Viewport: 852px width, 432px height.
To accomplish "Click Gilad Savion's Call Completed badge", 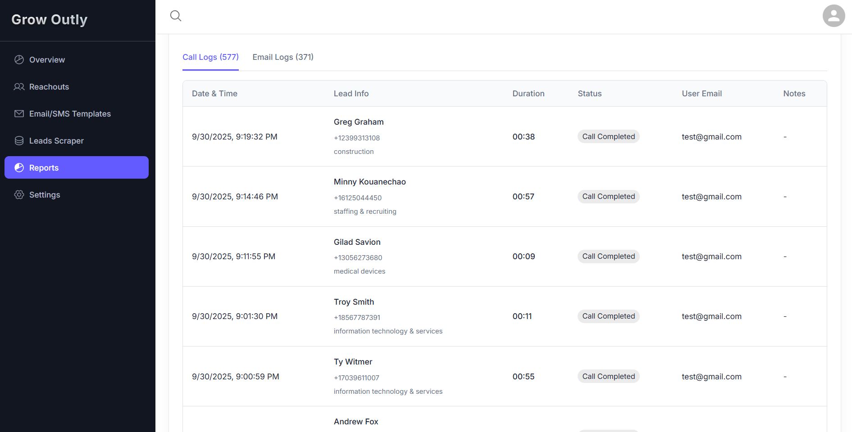I will coord(608,256).
